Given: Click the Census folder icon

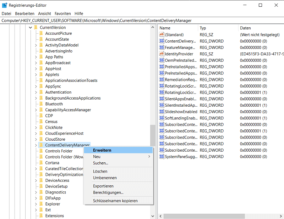Looking at the screenshot, I should coord(41,122).
